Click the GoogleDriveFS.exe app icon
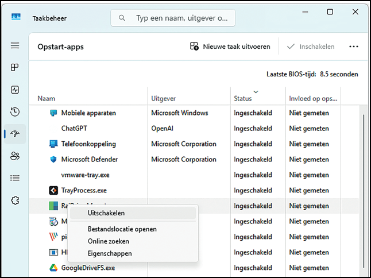 pos(53,268)
